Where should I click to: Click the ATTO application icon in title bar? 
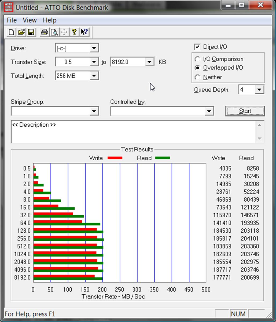(9, 7)
